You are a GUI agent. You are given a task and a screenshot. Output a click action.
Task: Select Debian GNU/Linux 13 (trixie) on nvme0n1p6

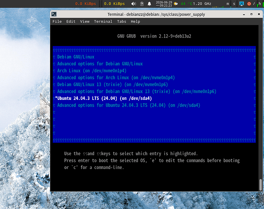point(113,84)
